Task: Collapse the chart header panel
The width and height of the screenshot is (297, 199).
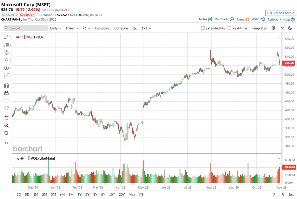Action: click(x=282, y=28)
